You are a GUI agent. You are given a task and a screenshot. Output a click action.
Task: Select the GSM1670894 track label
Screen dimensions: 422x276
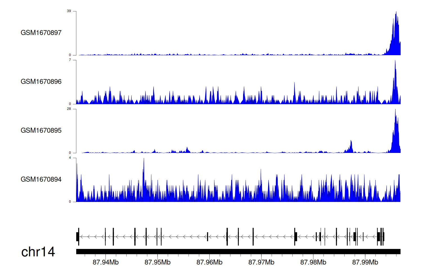[41, 179]
